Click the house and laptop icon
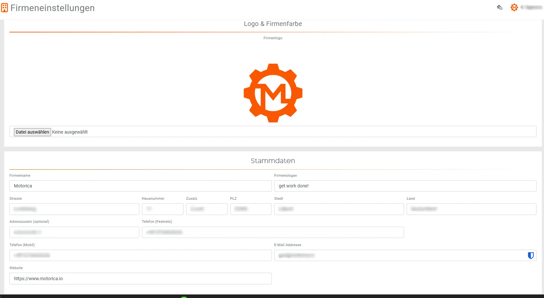Viewport: 544px width, 298px height. point(500,7)
